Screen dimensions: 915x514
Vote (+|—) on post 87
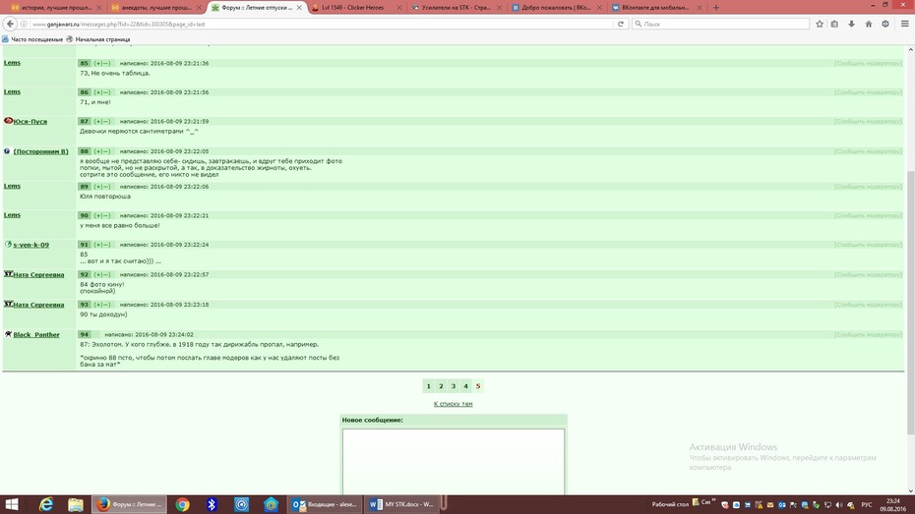tap(102, 121)
